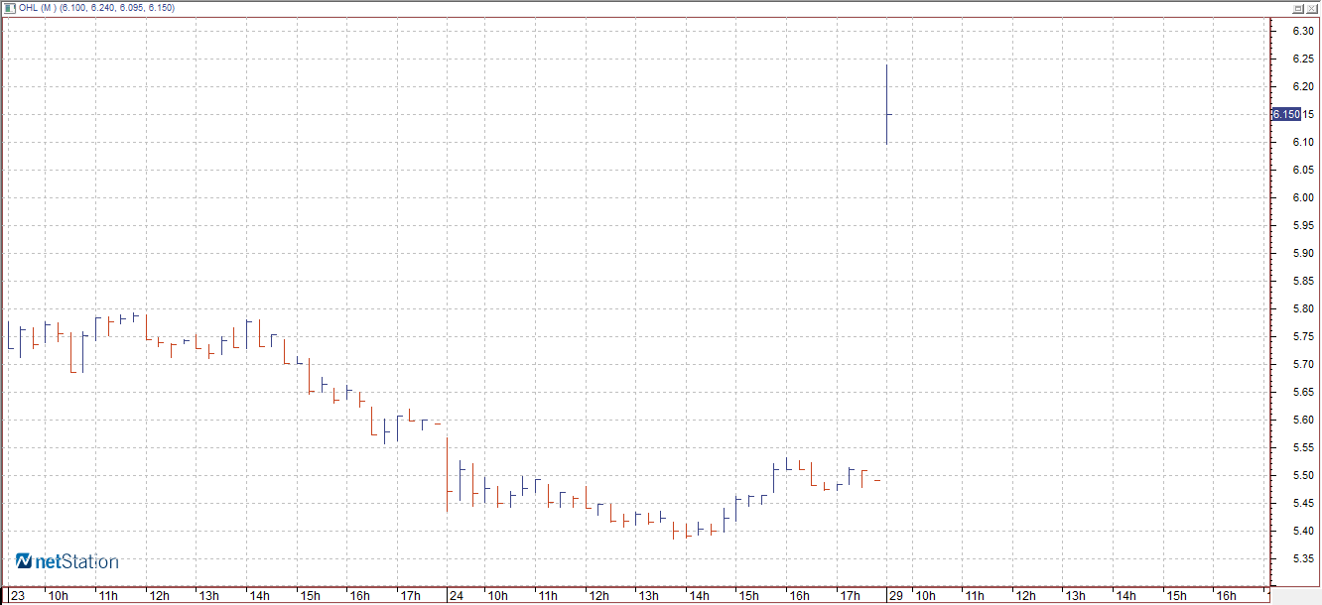Click the day 29 date label on time axis
Viewport: 1322px width, 605px height.
pos(895,596)
